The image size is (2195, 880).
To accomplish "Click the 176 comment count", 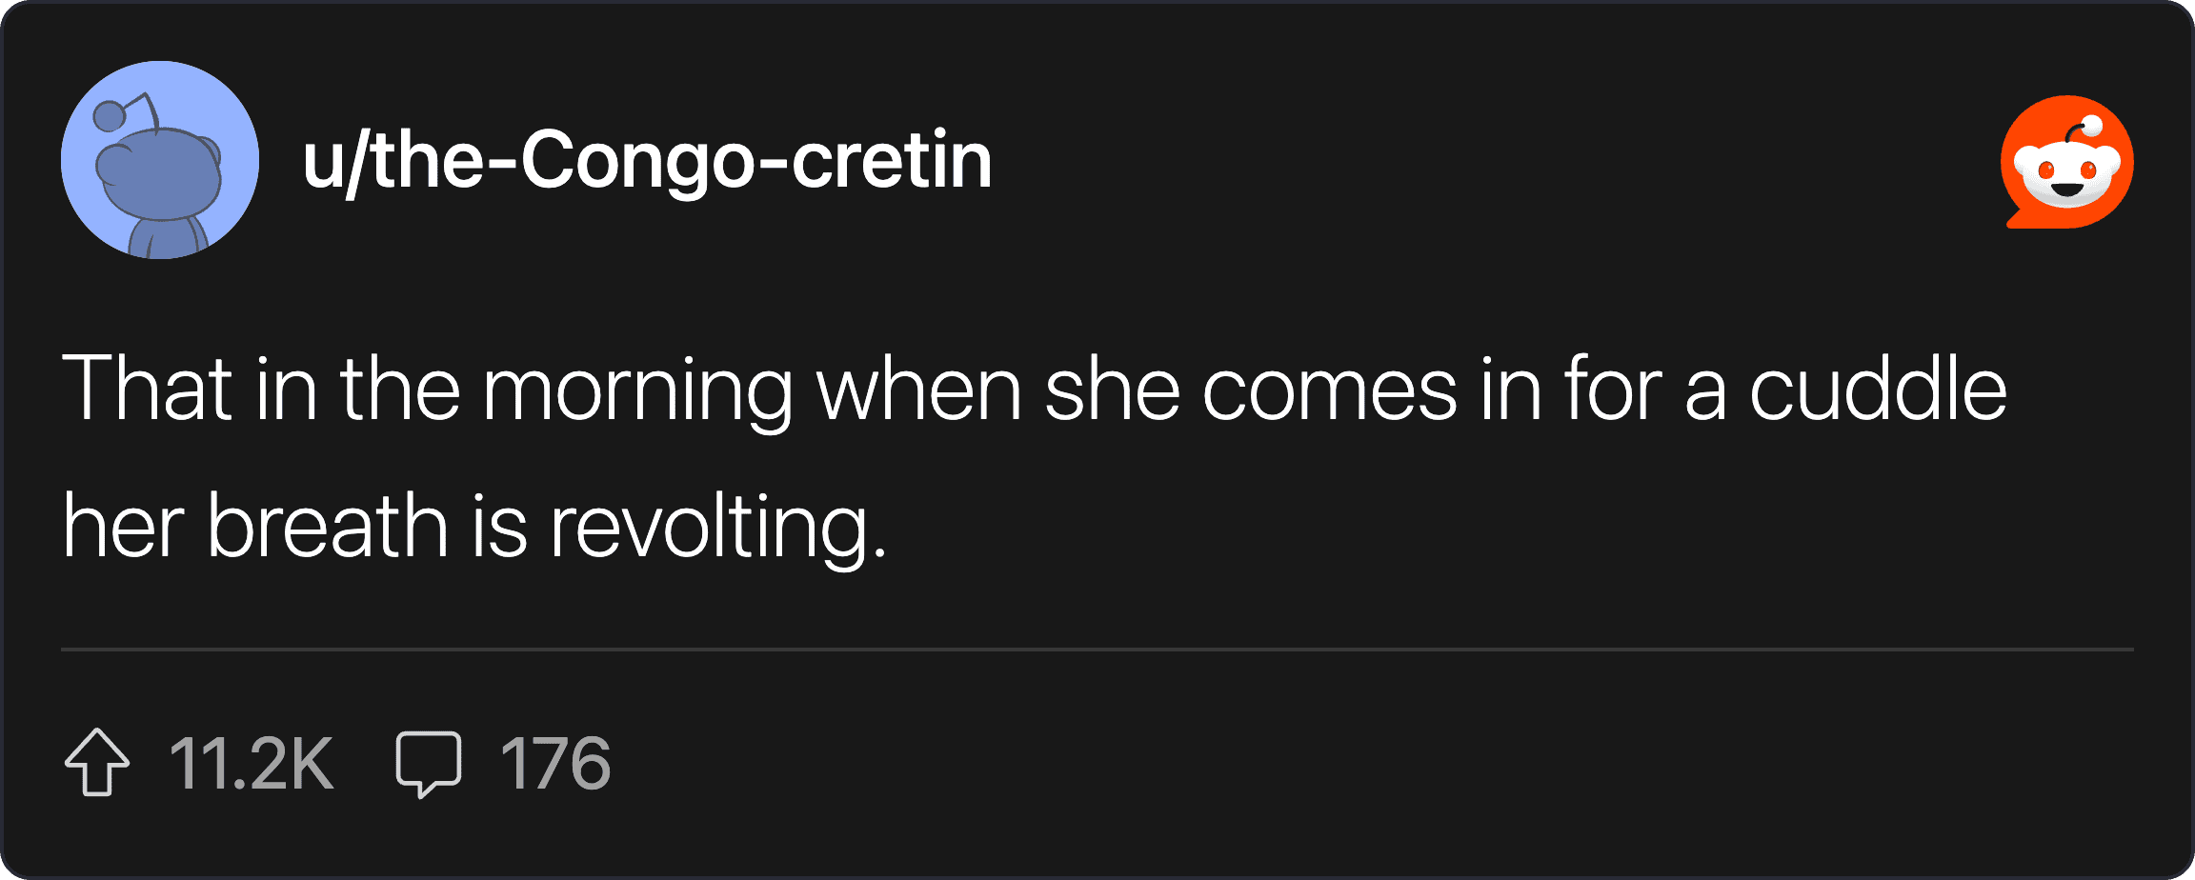I will (555, 764).
